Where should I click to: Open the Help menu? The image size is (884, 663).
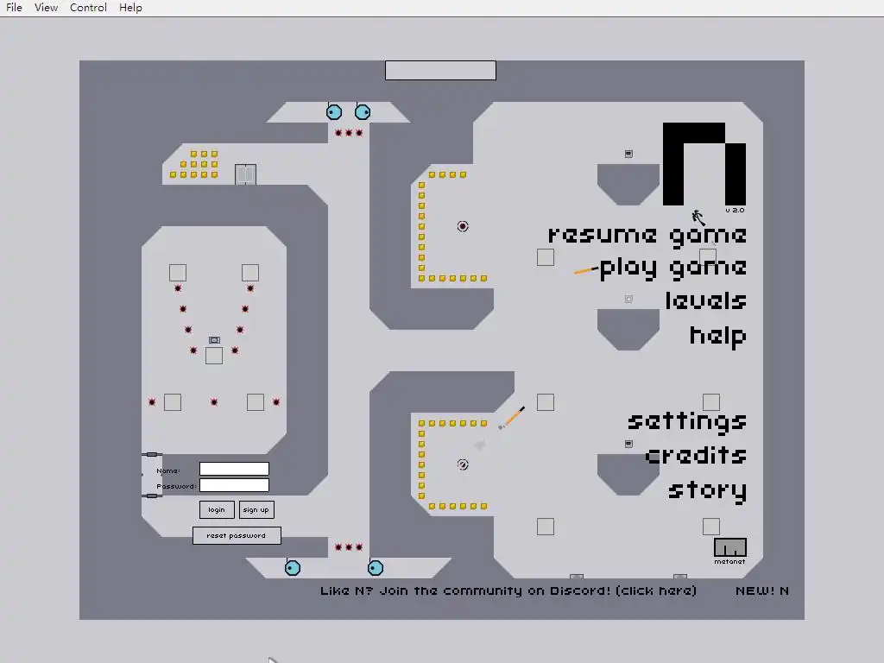pyautogui.click(x=131, y=7)
